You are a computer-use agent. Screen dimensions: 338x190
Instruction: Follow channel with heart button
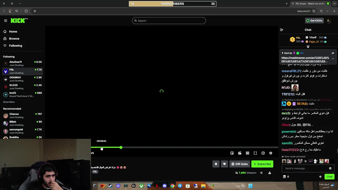pyautogui.click(x=224, y=164)
